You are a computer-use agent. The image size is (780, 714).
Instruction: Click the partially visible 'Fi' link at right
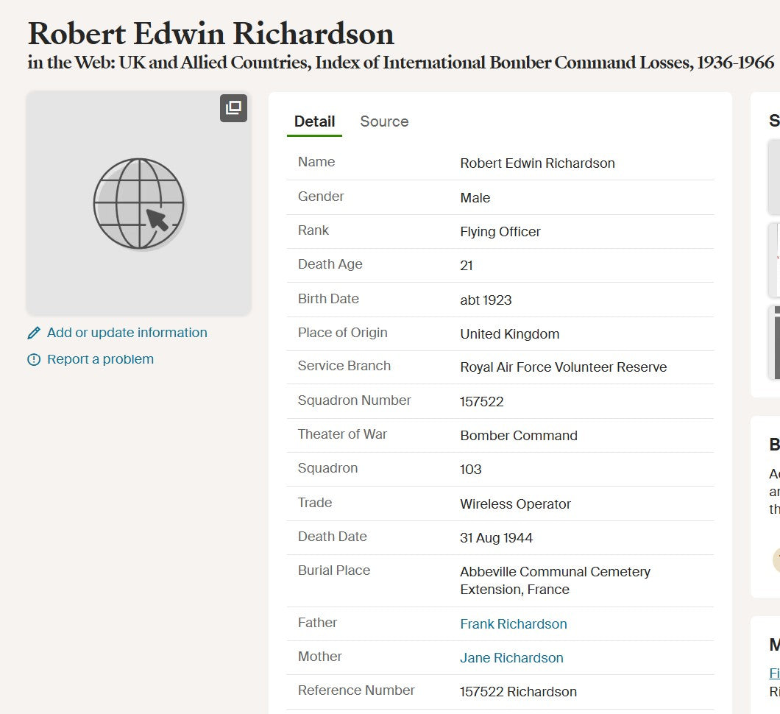774,673
